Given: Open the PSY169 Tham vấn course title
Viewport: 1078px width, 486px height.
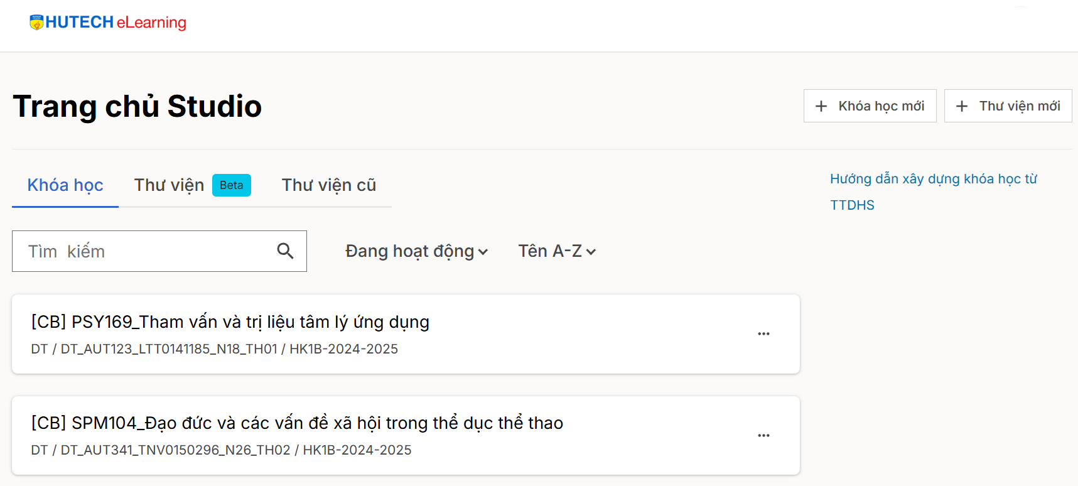Looking at the screenshot, I should pyautogui.click(x=230, y=322).
